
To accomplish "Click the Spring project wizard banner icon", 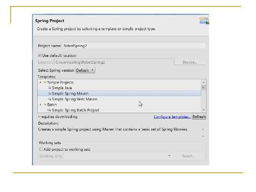I will 204,21.
